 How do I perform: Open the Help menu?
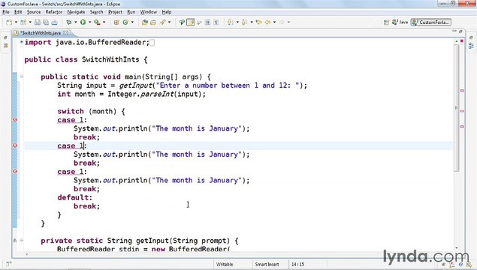[167, 12]
